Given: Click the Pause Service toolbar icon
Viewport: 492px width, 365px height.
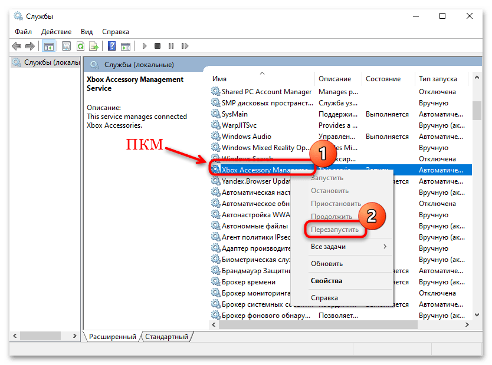Looking at the screenshot, I should pos(171,47).
